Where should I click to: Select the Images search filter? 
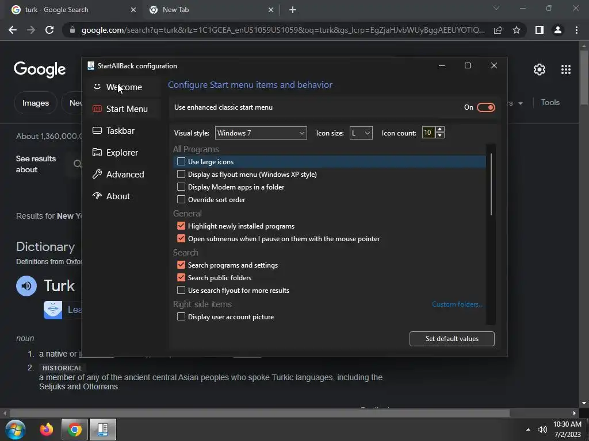[x=35, y=103]
